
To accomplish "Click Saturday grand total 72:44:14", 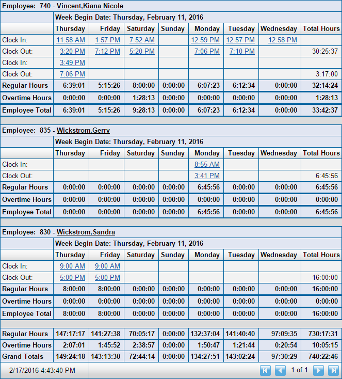I will pos(142,357).
